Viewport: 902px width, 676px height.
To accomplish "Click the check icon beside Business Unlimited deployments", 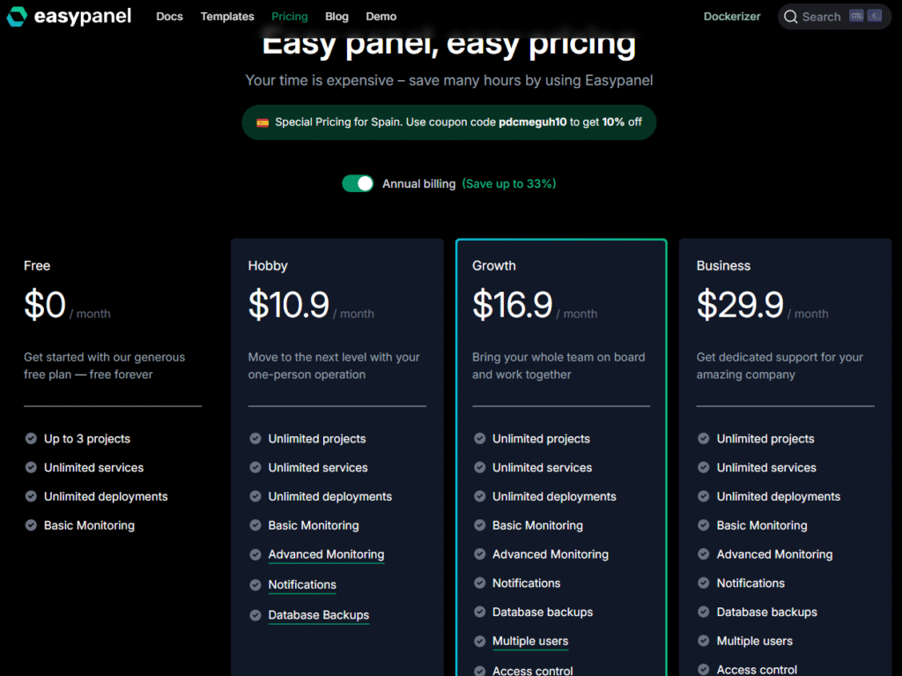I will point(704,496).
